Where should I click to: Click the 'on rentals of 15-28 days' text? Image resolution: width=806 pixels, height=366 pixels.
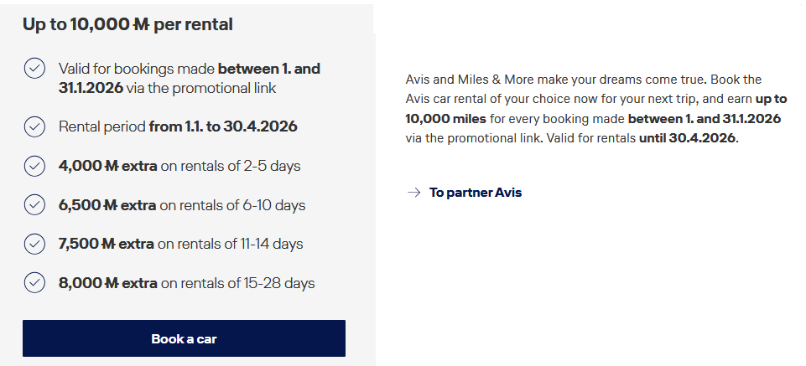coord(237,282)
